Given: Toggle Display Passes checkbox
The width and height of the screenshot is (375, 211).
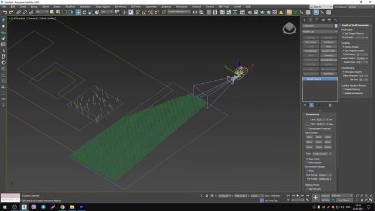Looking at the screenshot, I should (x=343, y=47).
